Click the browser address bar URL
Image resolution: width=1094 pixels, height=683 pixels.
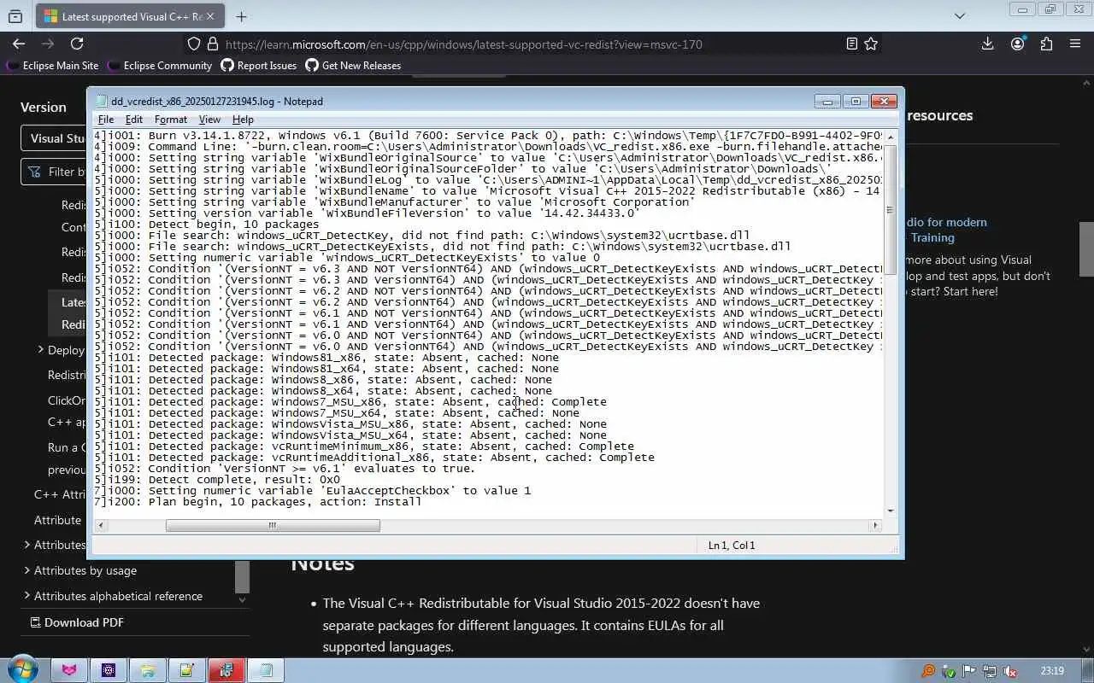click(x=464, y=44)
